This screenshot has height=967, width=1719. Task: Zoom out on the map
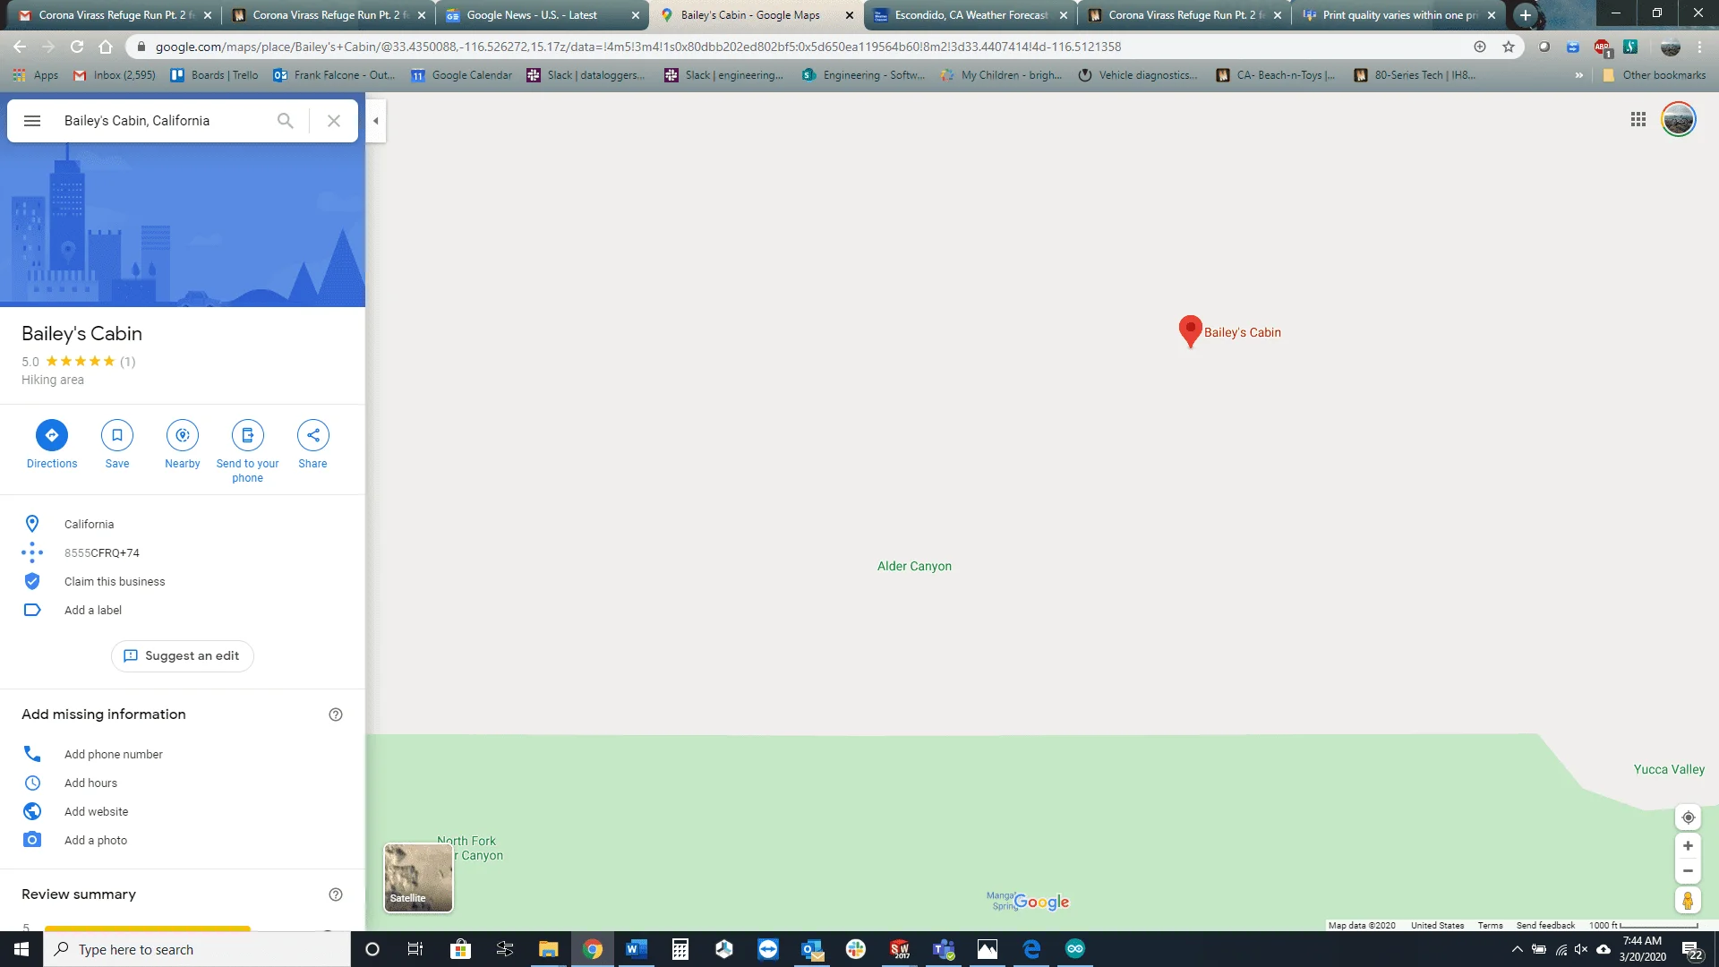[x=1688, y=871]
